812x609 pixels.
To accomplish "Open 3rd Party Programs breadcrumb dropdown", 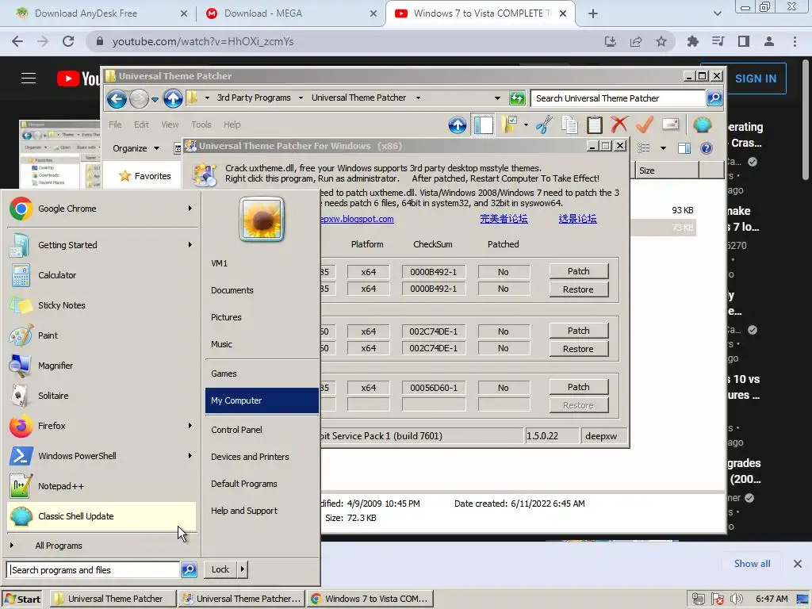I will click(x=301, y=98).
